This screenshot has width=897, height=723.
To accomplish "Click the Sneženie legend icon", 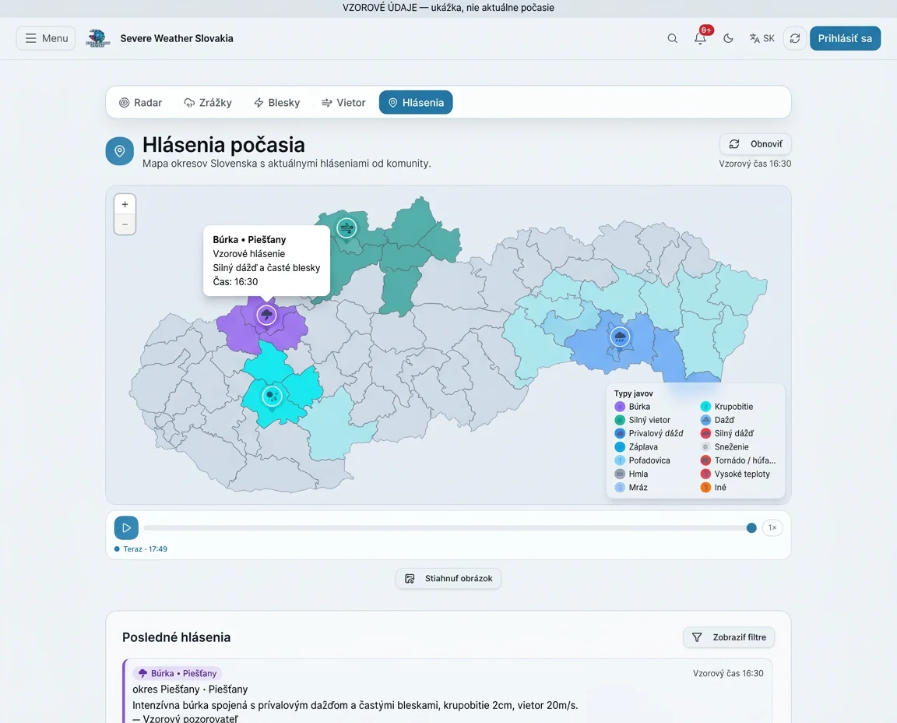I will click(x=705, y=447).
